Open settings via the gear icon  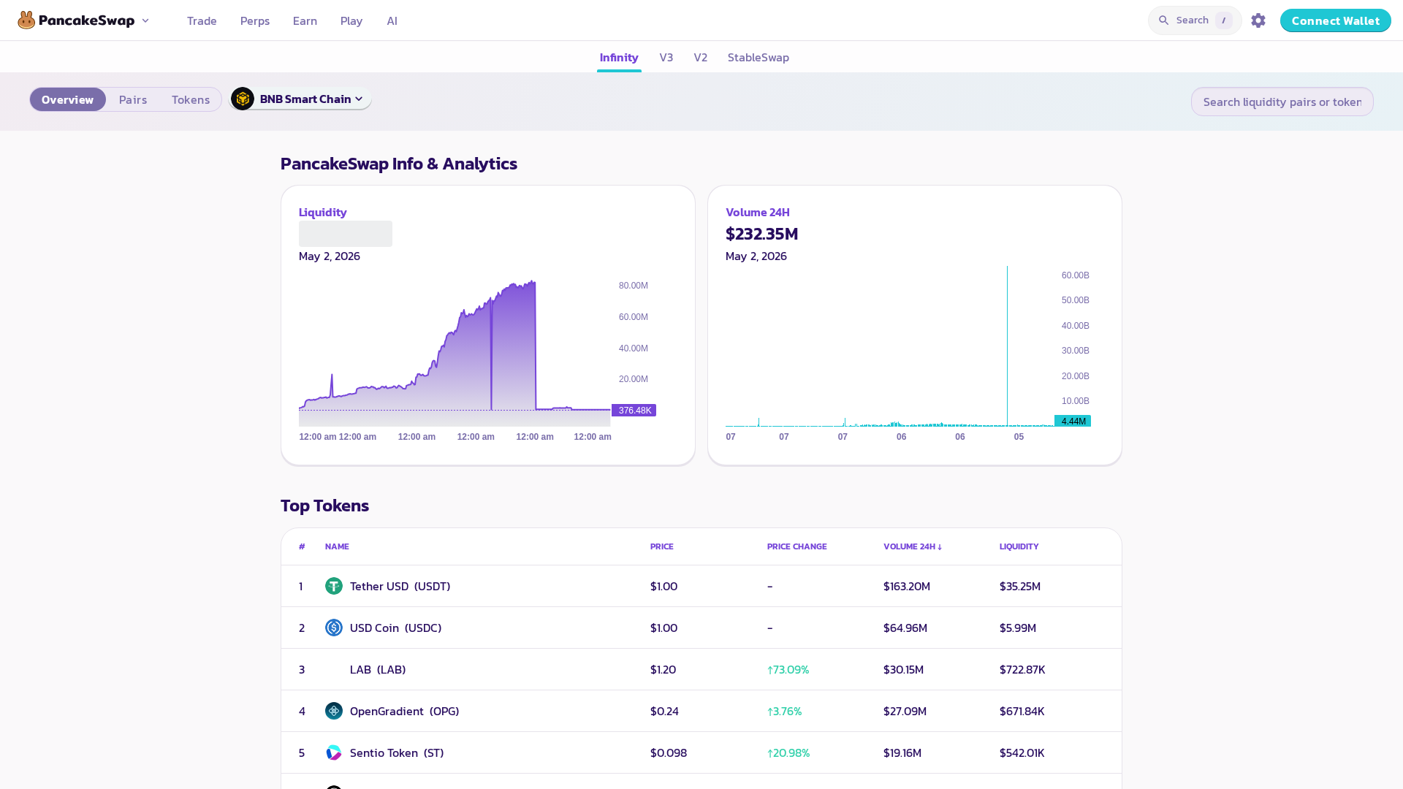(x=1258, y=20)
